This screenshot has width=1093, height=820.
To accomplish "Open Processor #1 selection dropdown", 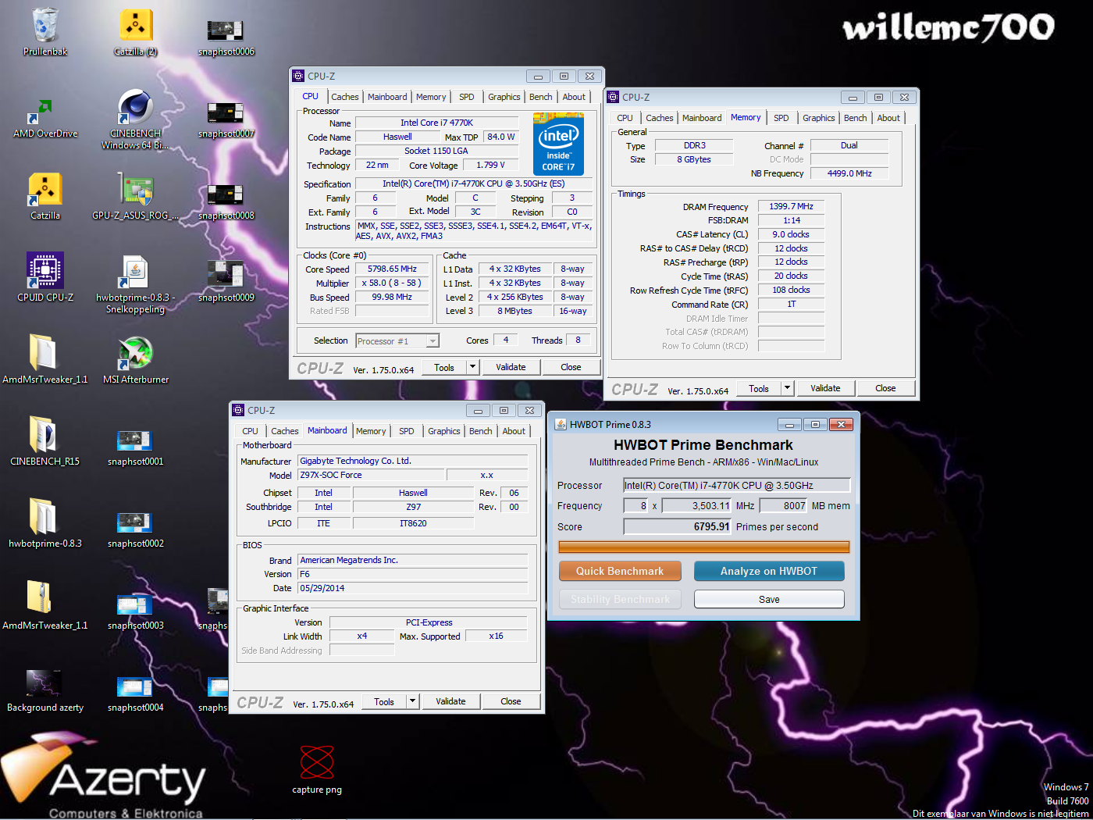I will click(397, 341).
